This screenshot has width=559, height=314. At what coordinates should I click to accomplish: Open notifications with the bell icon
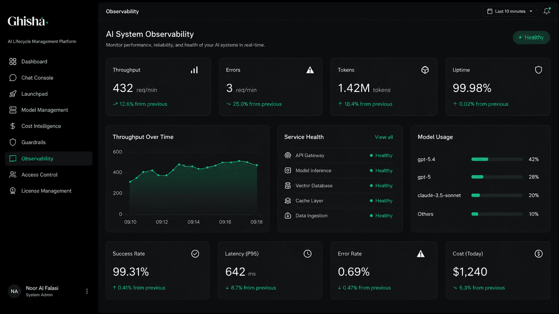[x=546, y=11]
